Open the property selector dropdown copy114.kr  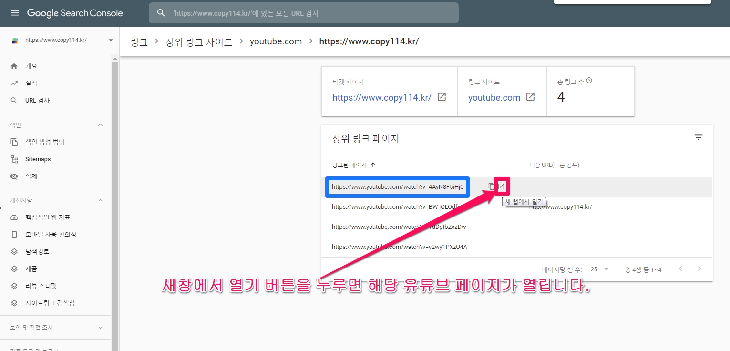111,41
